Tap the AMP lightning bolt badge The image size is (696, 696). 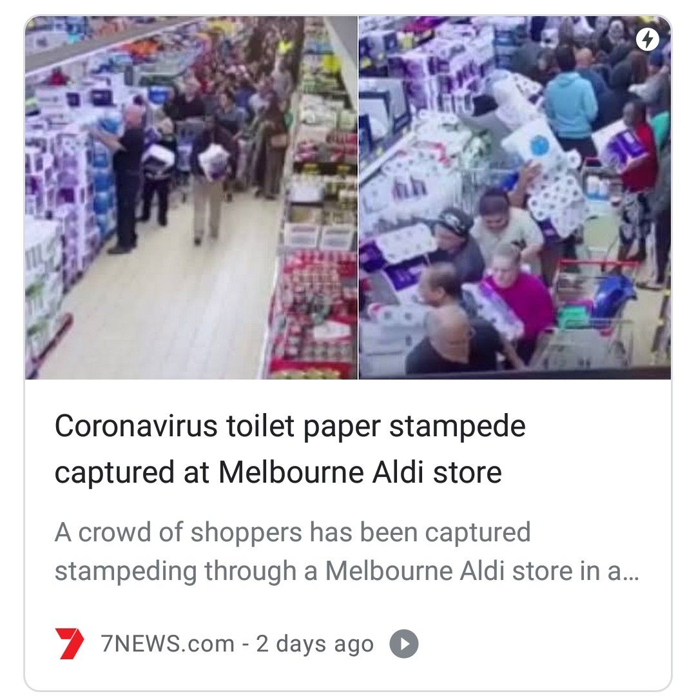647,40
